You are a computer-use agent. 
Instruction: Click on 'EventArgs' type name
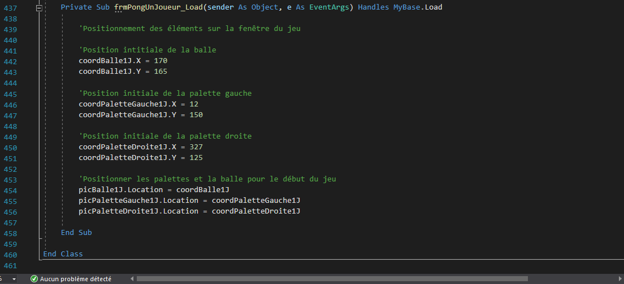click(x=329, y=7)
